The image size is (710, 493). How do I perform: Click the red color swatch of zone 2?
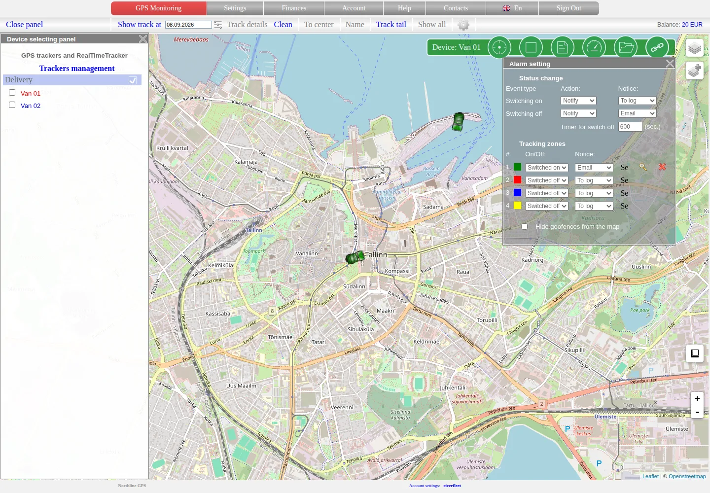[x=517, y=180]
